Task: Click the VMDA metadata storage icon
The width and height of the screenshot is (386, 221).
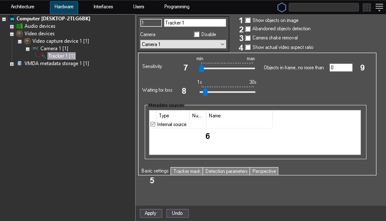Action: point(20,63)
